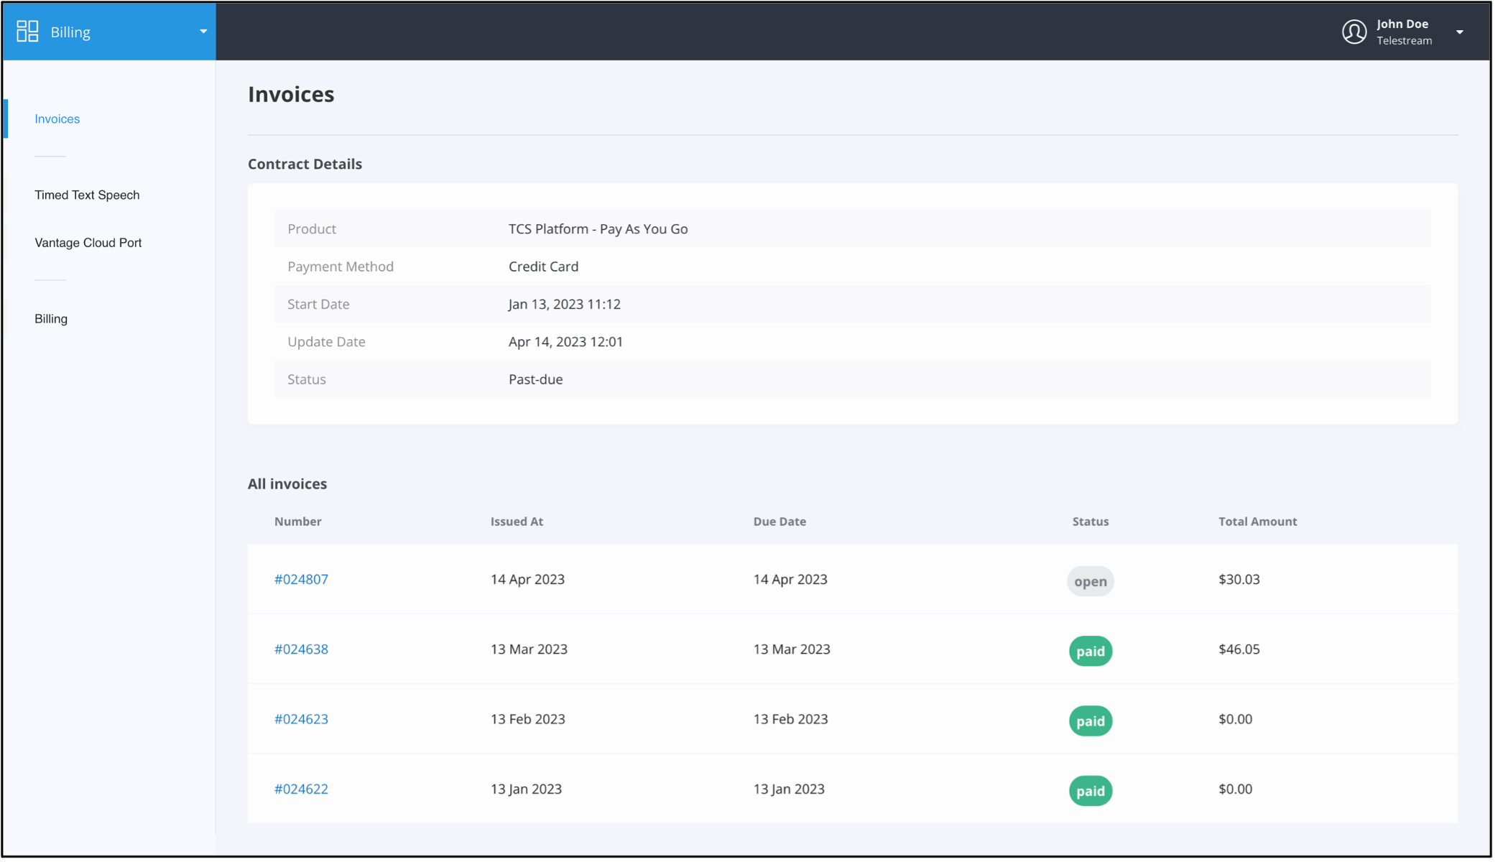Expand the Billing app switcher dropdown arrow
The height and width of the screenshot is (862, 1498).
[203, 32]
